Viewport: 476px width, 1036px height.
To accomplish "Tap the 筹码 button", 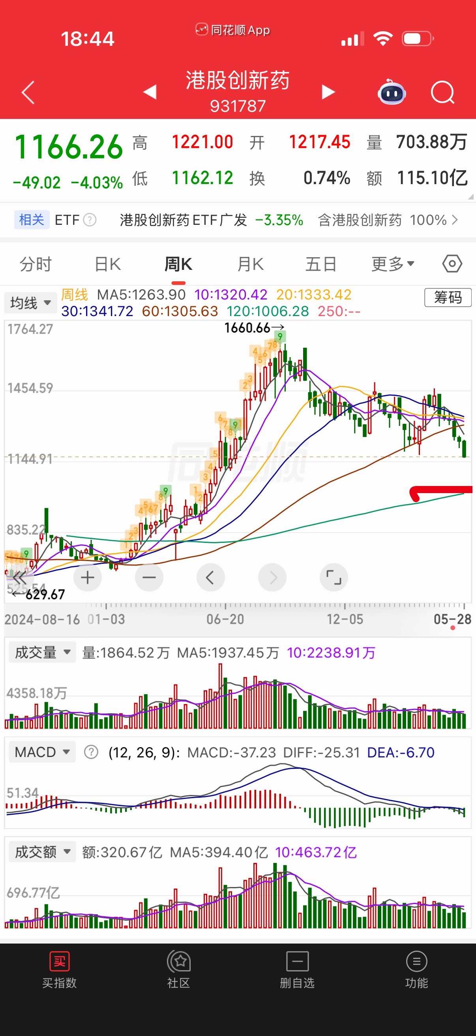I will pos(448,298).
